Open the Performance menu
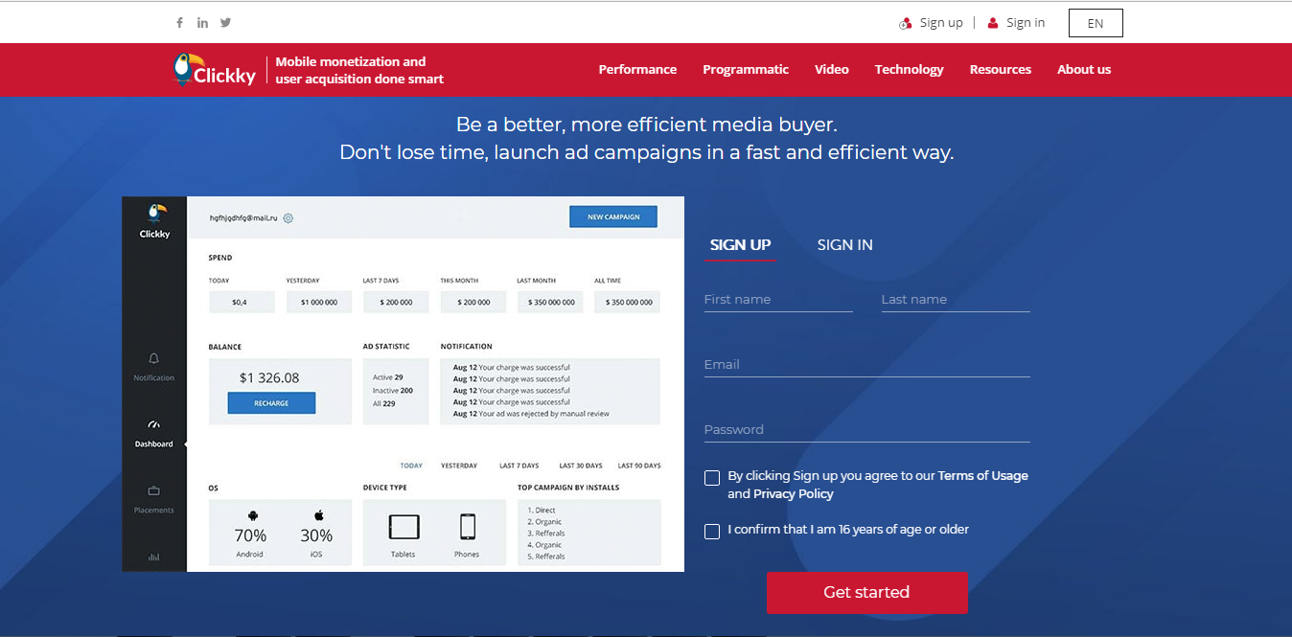The height and width of the screenshot is (637, 1292). (637, 70)
